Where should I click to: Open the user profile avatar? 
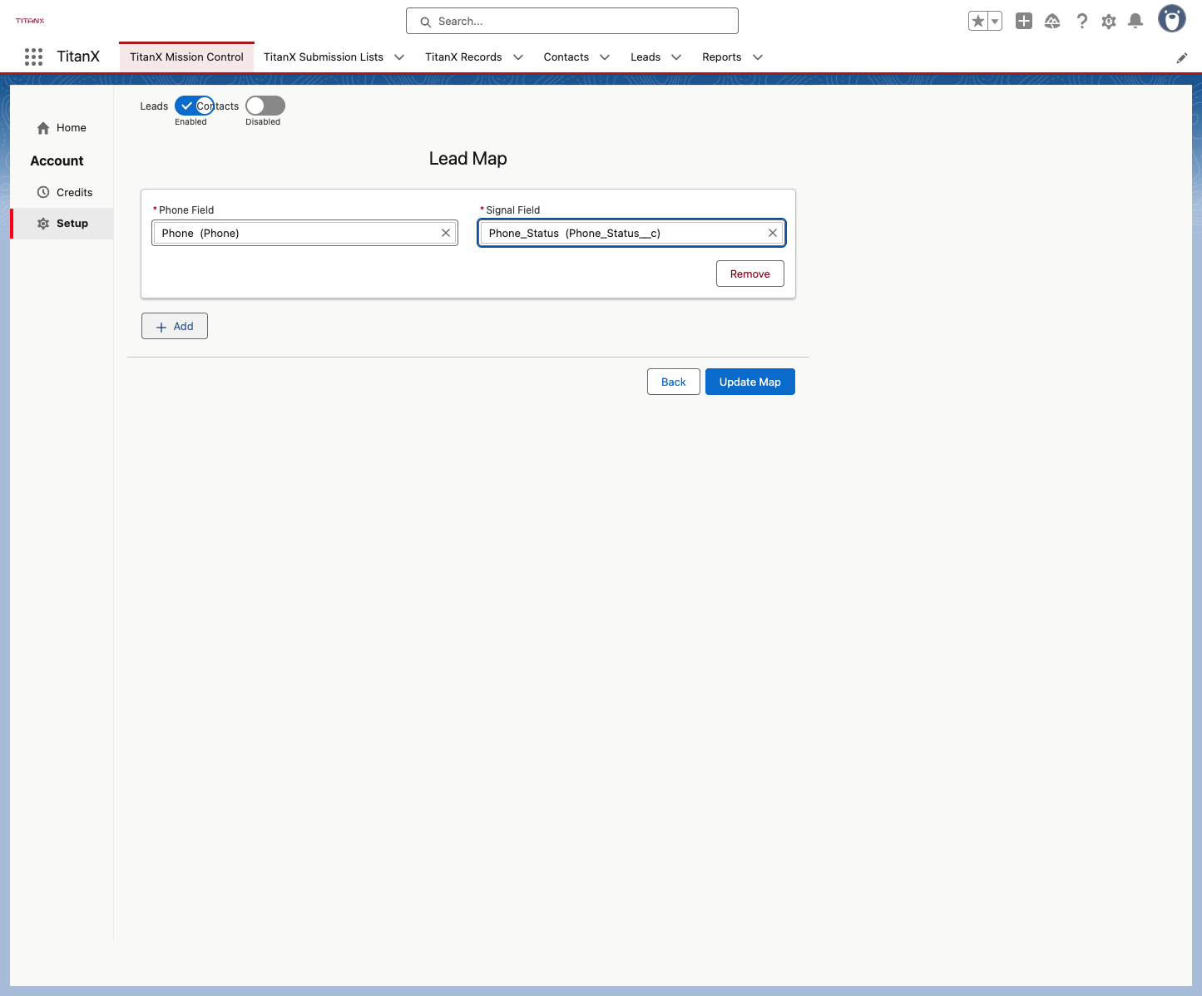tap(1172, 19)
